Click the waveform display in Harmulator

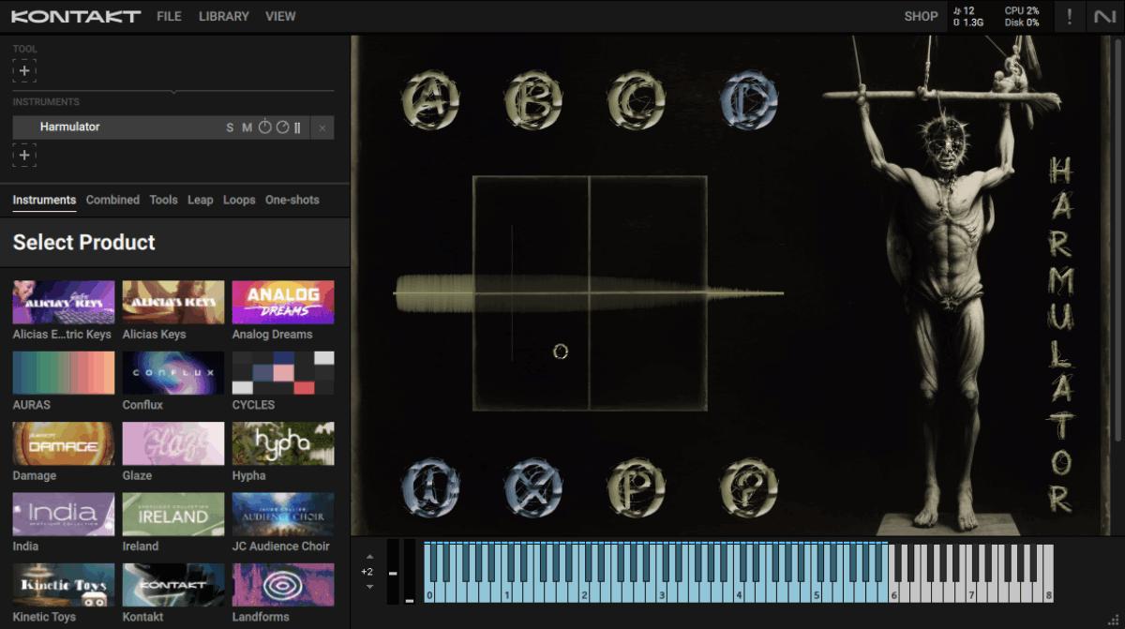click(x=589, y=293)
